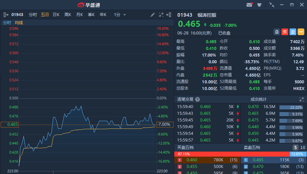Click the 15:59:49 trade row with 50K

click(208, 127)
